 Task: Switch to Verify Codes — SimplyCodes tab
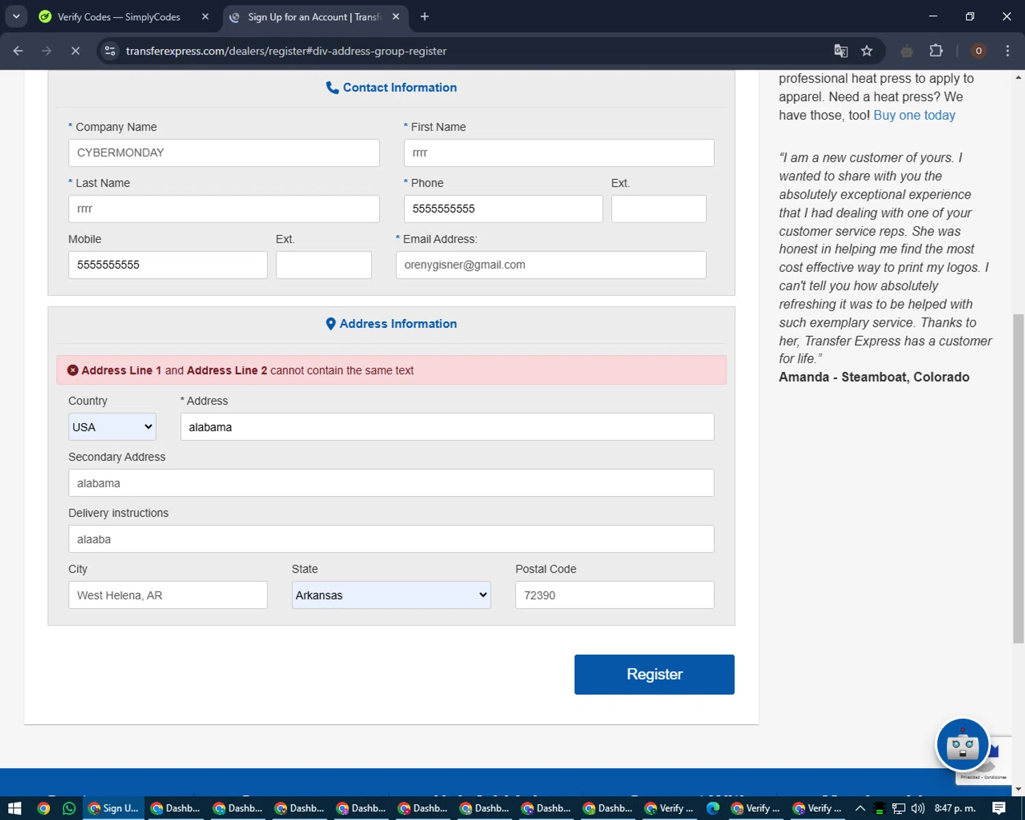[118, 17]
